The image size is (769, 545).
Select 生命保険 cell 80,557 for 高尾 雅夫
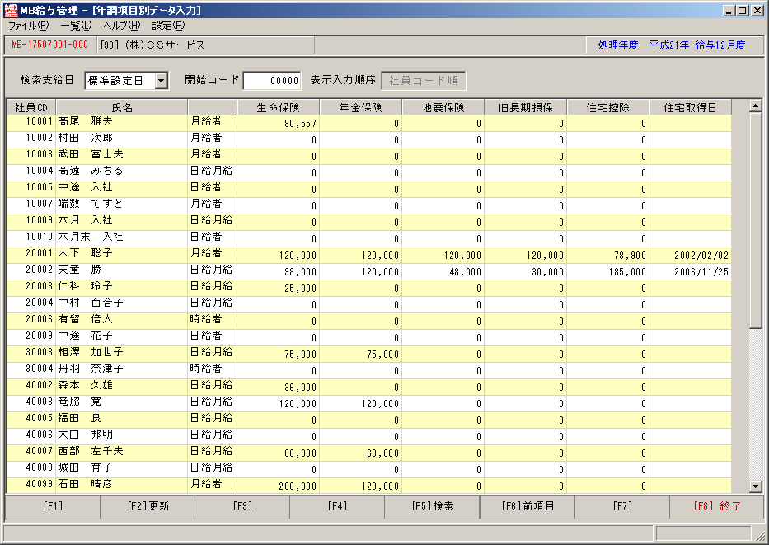278,123
